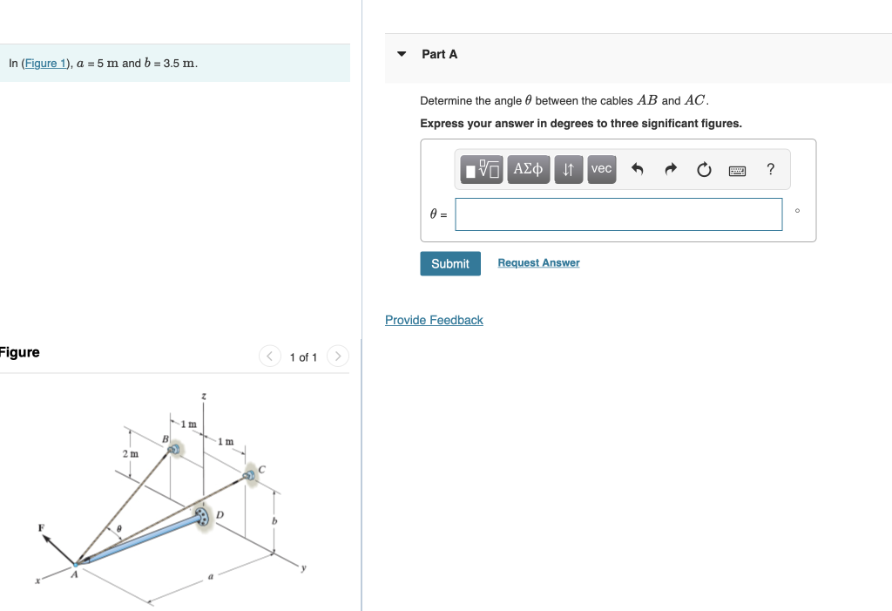Click inside the θ answer input box
This screenshot has width=892, height=611.
(x=618, y=214)
